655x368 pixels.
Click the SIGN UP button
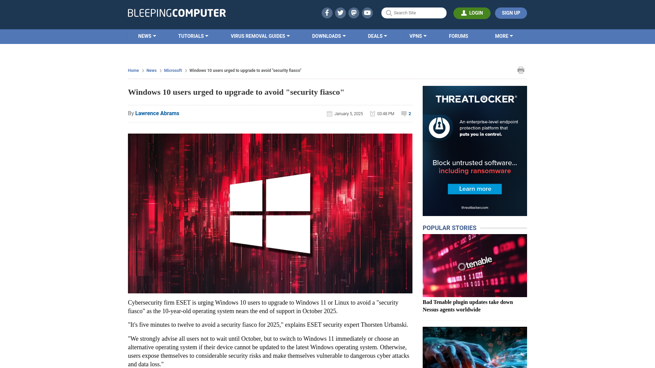[x=511, y=13]
